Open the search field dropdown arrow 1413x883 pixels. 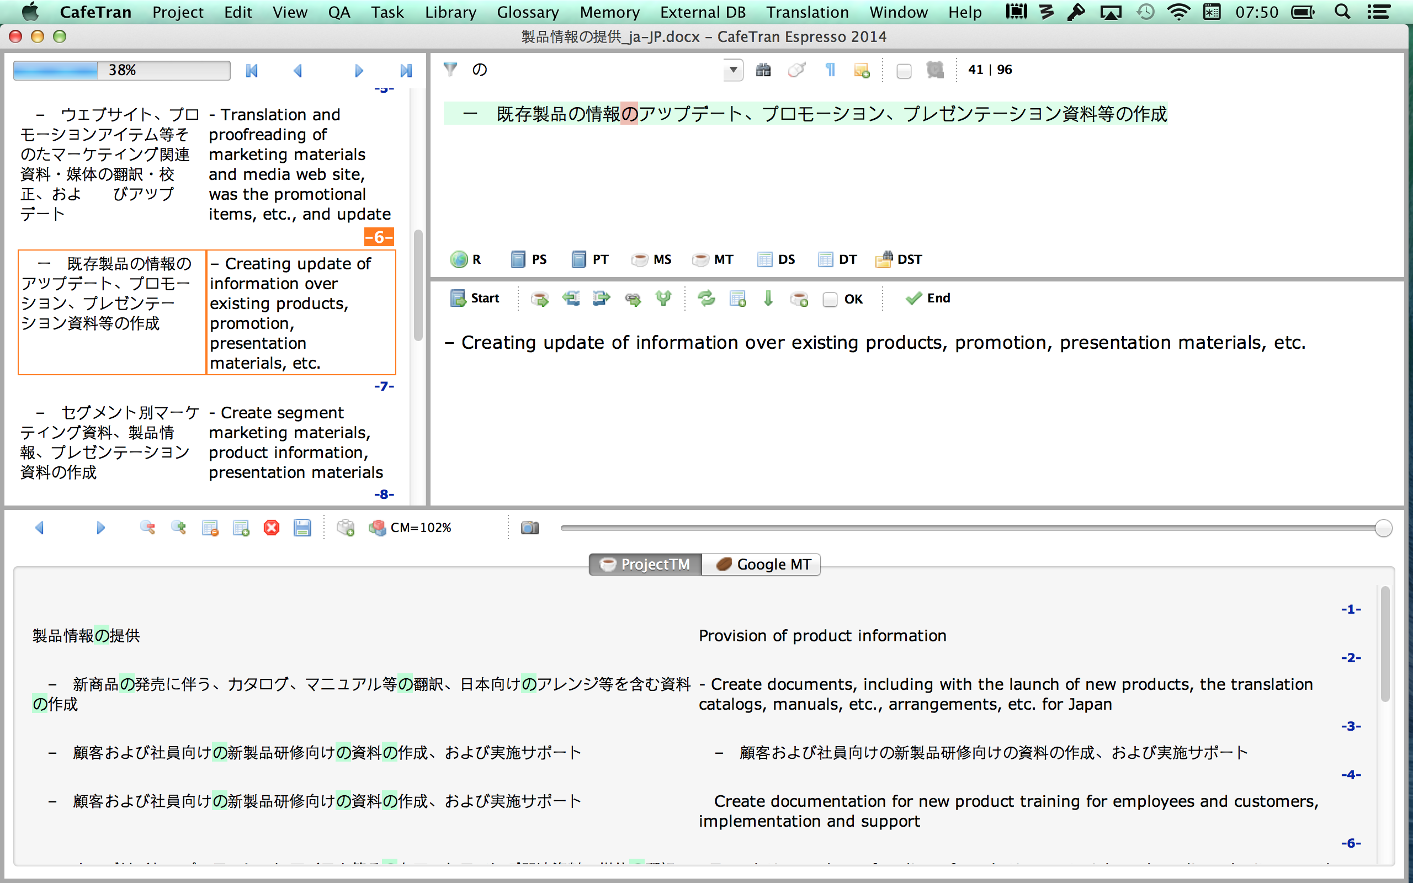[733, 70]
